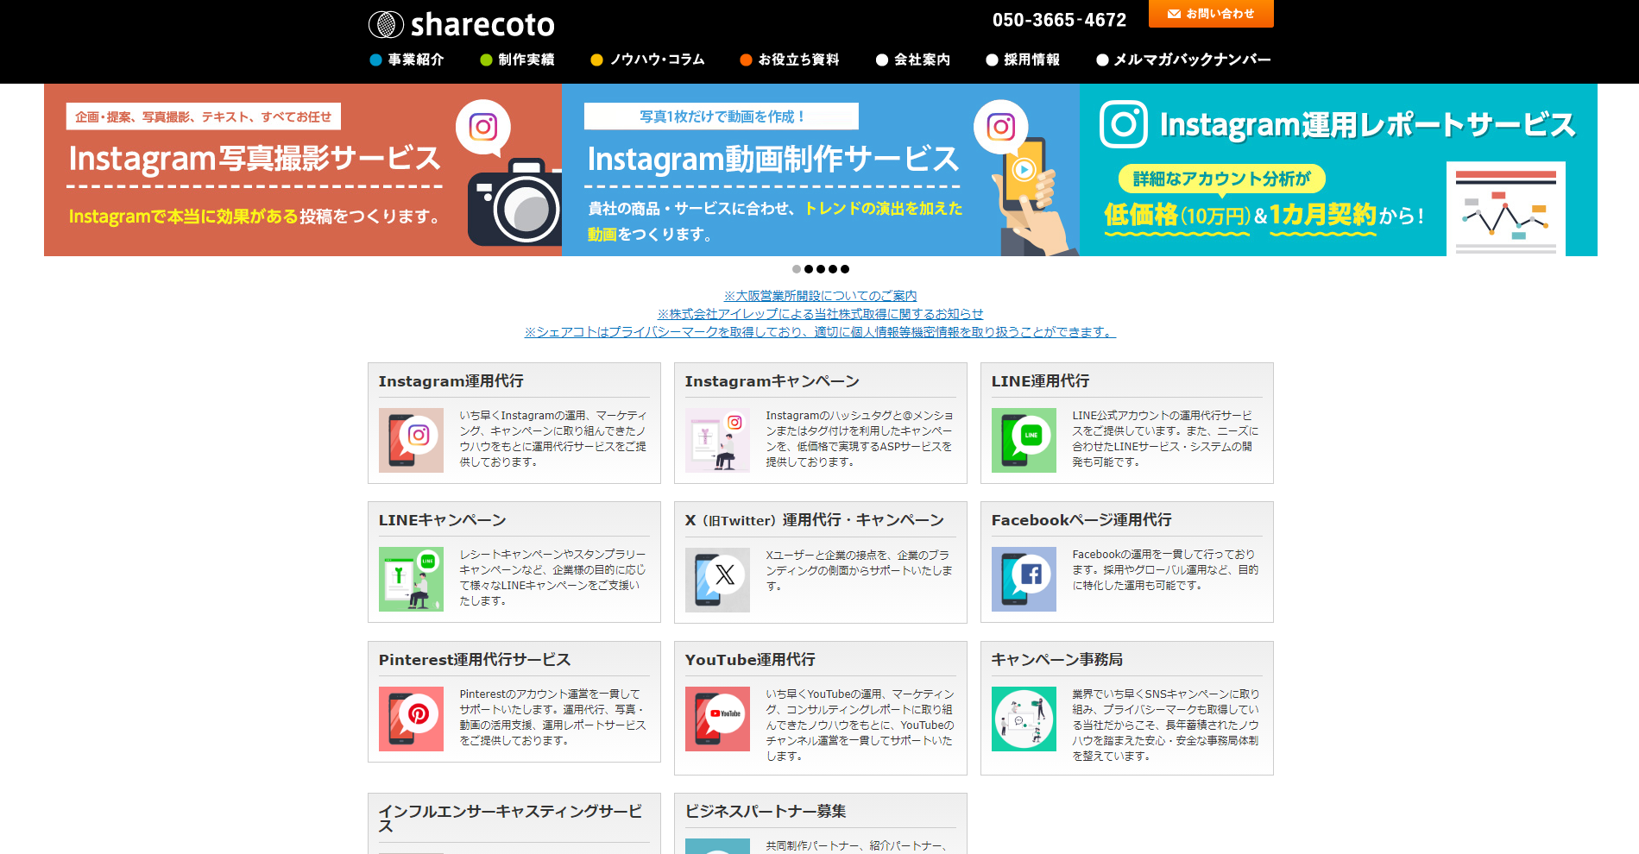Open the LINEキャンペーン heading link
The image size is (1639, 854).
click(442, 520)
